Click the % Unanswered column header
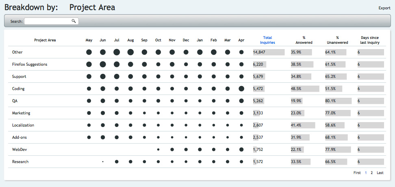The image size is (395, 187). click(337, 40)
